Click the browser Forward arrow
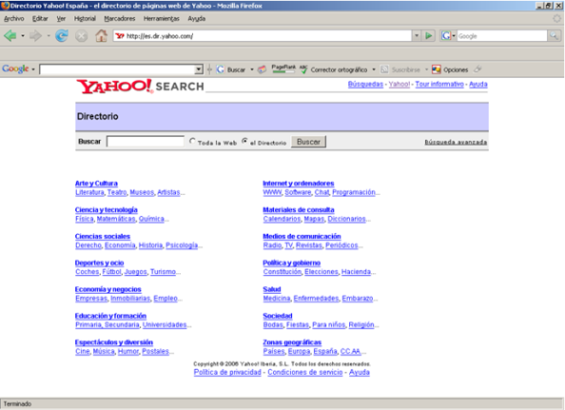 coord(35,36)
